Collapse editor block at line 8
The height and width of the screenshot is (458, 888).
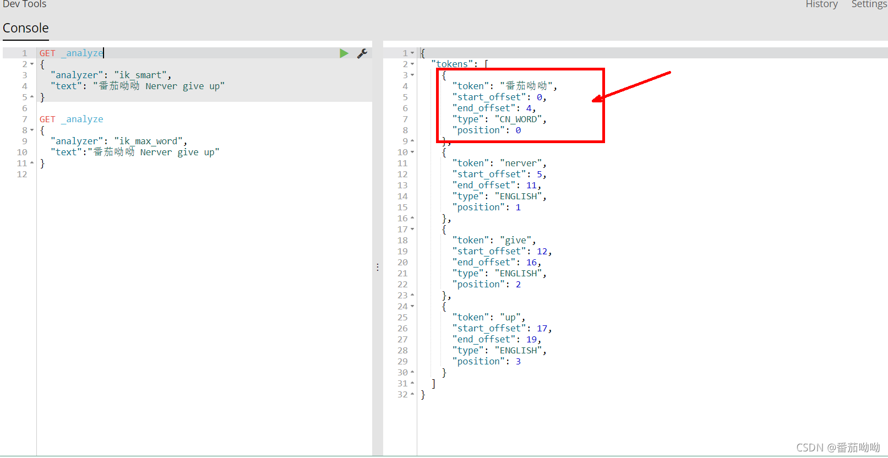point(32,130)
